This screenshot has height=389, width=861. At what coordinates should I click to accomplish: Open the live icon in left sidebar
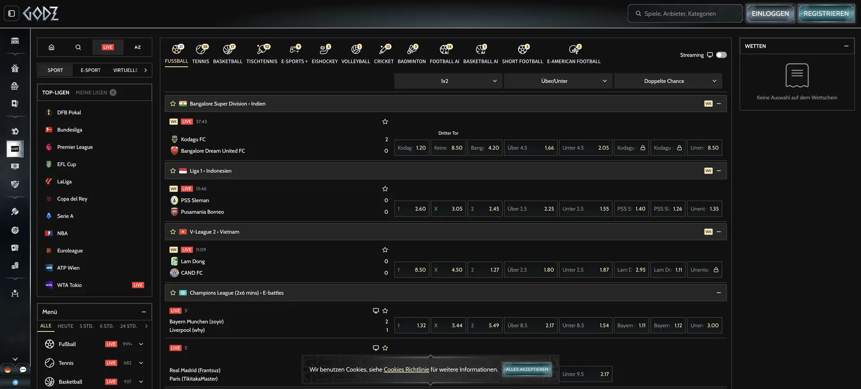pos(15,149)
